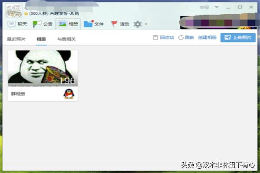Screen dimensions: 260x173
Task: Switch to the 最近照片 sub-tab
Action: tap(16, 39)
